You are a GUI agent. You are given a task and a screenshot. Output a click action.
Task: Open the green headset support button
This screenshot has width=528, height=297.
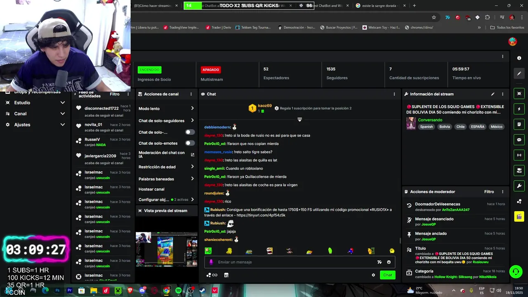516,271
